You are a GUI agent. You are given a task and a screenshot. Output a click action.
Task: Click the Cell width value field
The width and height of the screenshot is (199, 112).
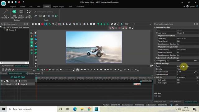(x=187, y=80)
